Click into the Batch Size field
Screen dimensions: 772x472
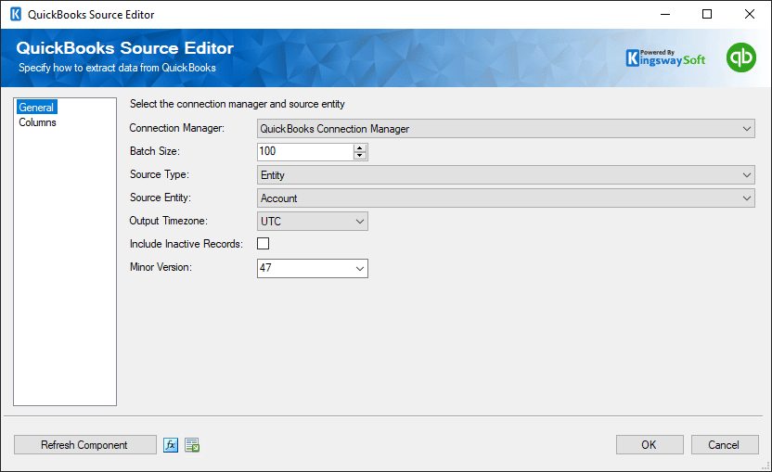pos(305,151)
